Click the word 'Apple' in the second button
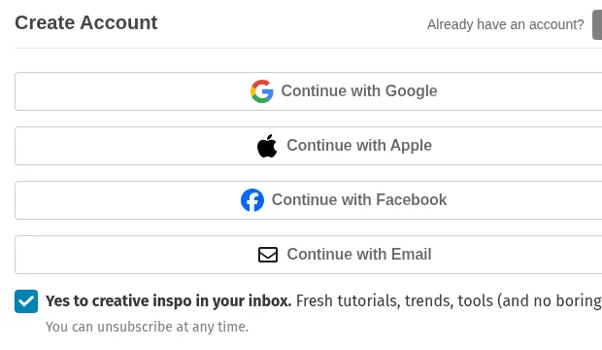The height and width of the screenshot is (350, 602). pyautogui.click(x=411, y=146)
